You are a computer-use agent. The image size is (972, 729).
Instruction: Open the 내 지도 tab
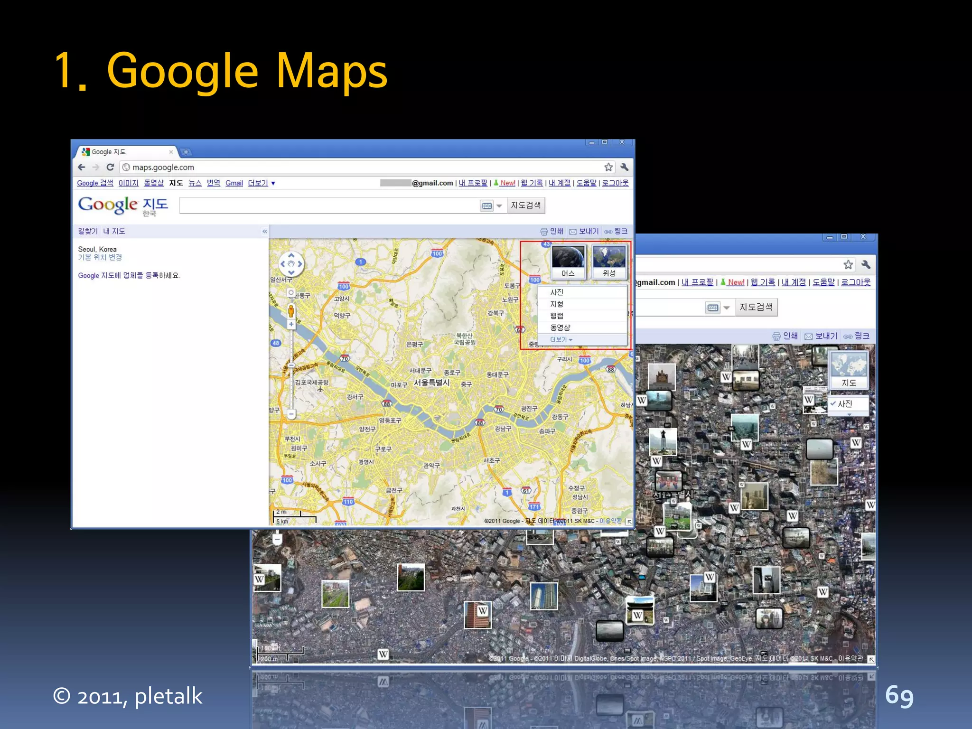(x=114, y=231)
